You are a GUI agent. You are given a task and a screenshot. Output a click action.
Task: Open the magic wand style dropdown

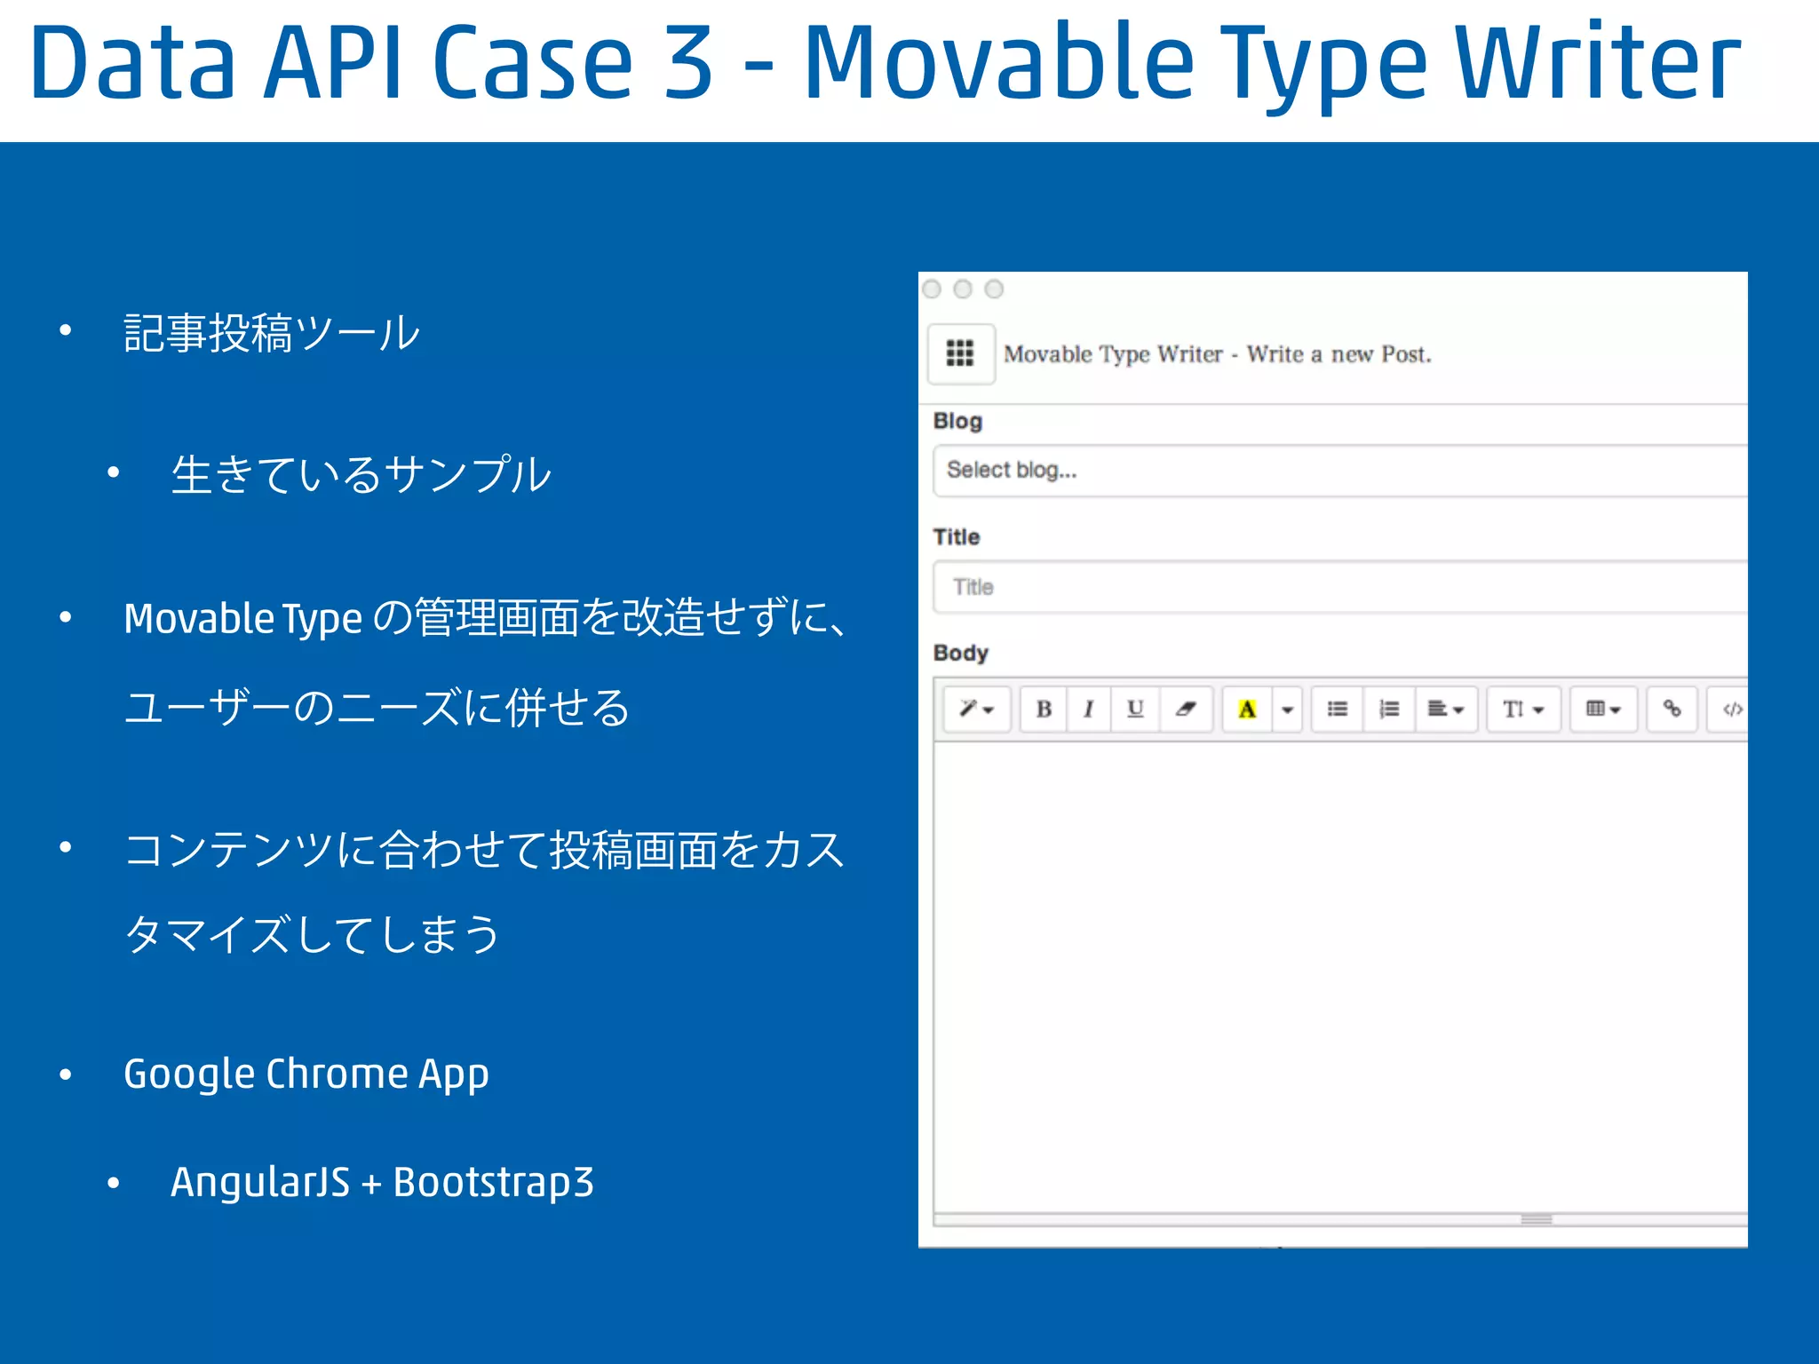coord(975,709)
